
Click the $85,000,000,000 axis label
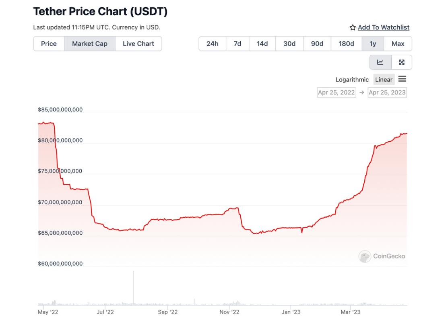coord(60,109)
